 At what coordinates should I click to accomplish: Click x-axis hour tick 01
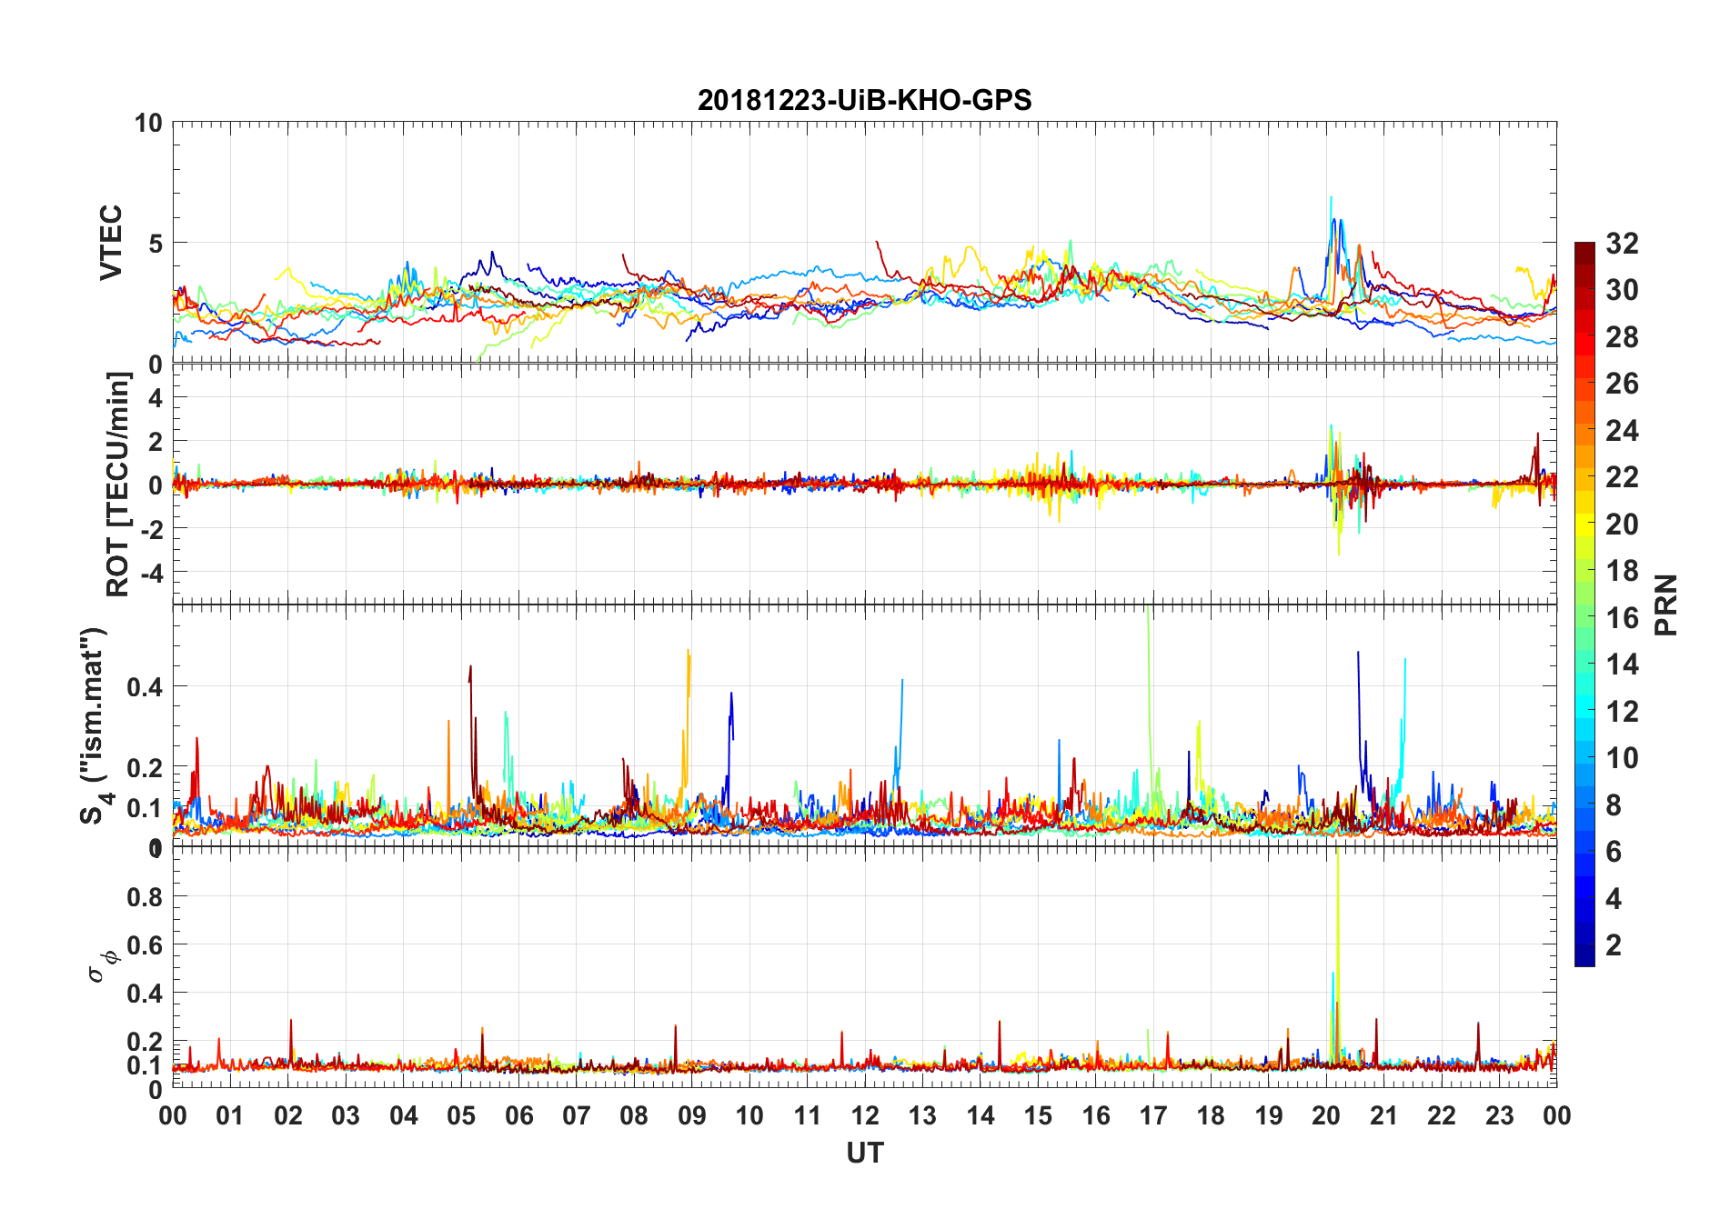(x=230, y=1115)
